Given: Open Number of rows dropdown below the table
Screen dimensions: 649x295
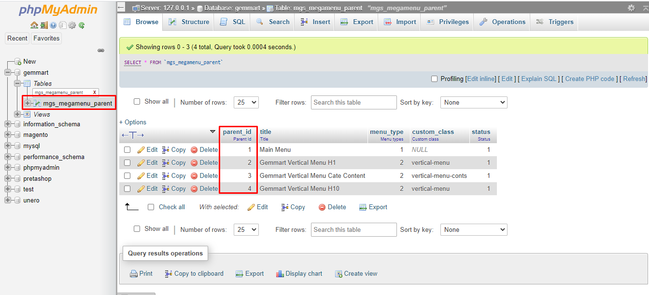Looking at the screenshot, I should click(x=246, y=229).
